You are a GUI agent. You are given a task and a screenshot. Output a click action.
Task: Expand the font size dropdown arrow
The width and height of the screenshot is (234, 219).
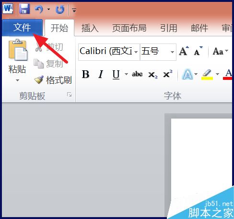point(172,52)
